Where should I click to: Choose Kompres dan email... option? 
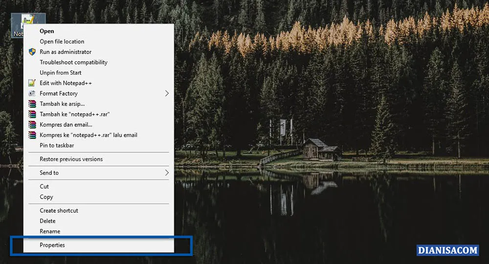(99, 124)
